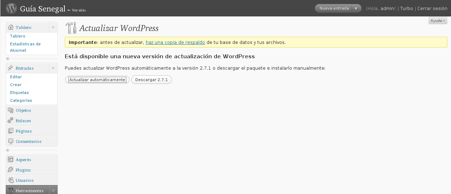Click the Entradas pushpin icon

click(11, 68)
